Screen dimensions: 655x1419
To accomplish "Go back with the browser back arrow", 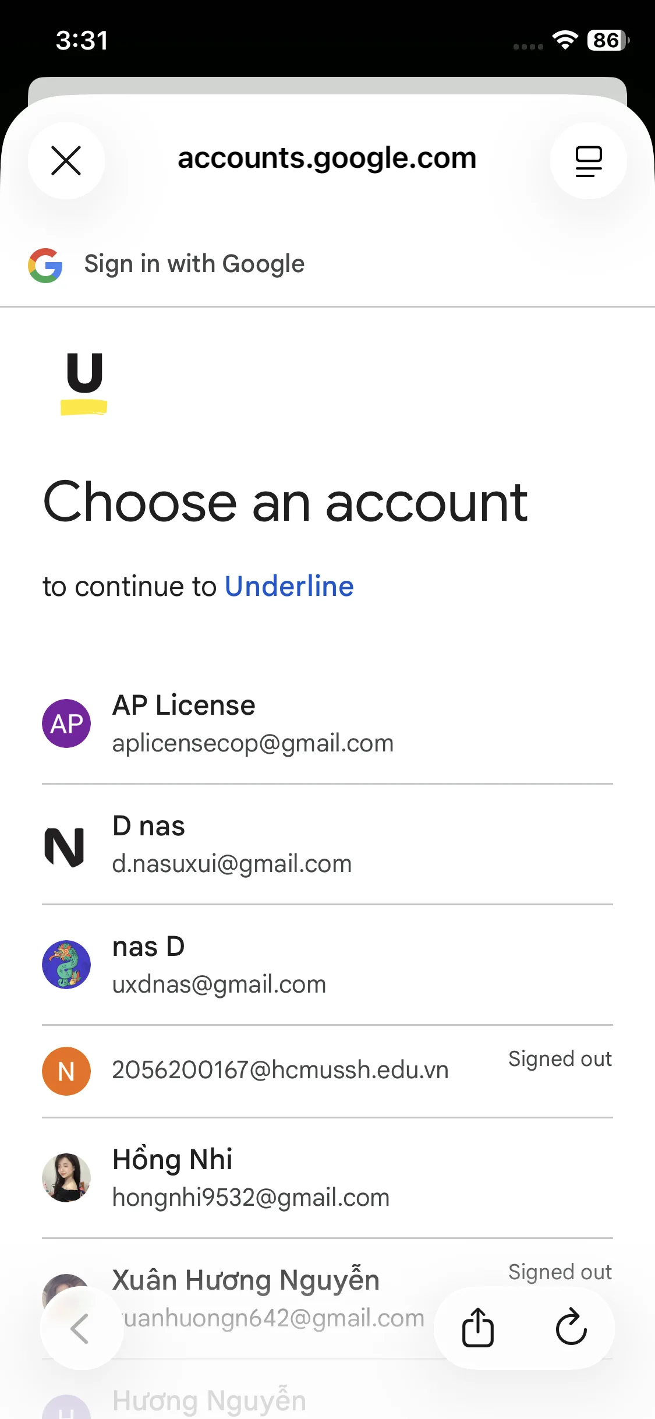I will [x=80, y=1328].
